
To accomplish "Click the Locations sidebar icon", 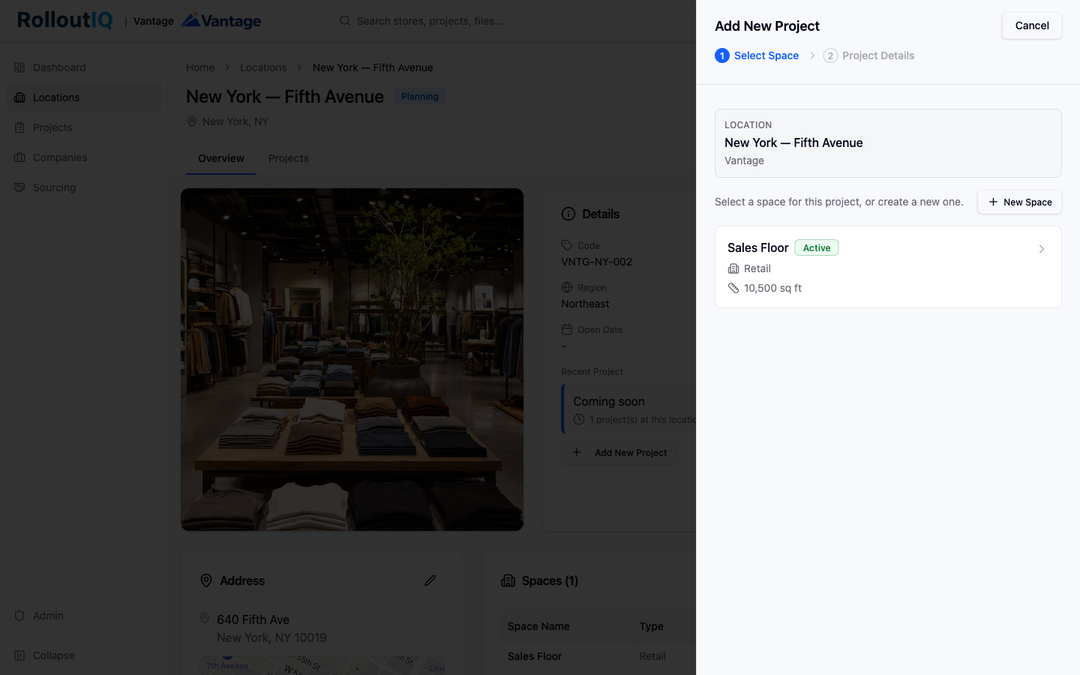I will [x=19, y=97].
